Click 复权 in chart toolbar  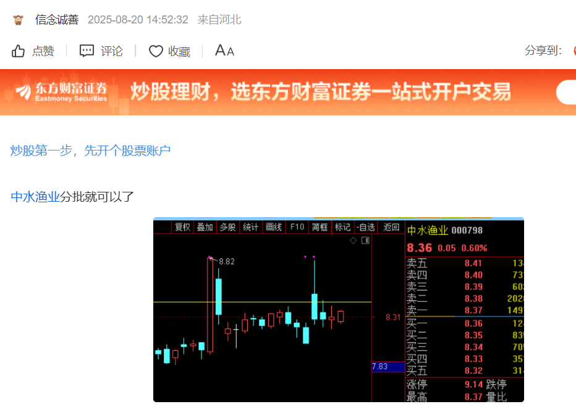coord(182,227)
